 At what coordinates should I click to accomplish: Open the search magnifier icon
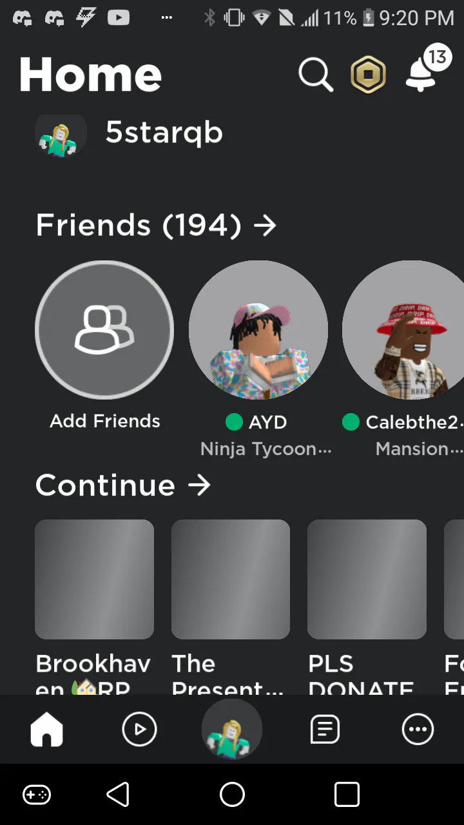[316, 75]
